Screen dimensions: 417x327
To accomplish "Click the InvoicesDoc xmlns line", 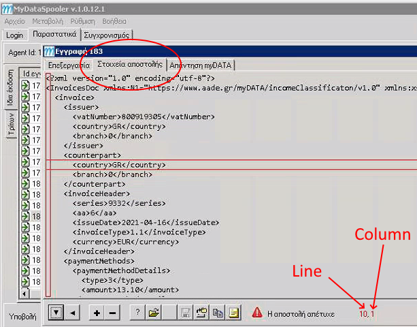I will (x=231, y=88).
